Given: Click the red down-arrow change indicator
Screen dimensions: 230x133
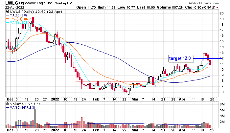Looking at the screenshot, I should coord(217,8).
